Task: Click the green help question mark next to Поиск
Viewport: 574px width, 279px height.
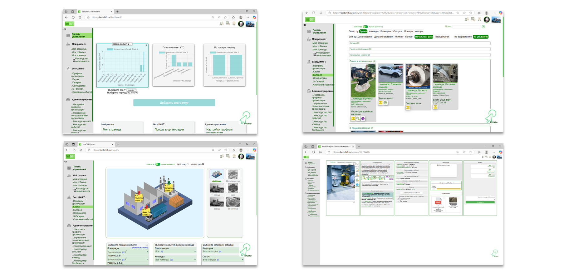Action: click(483, 27)
